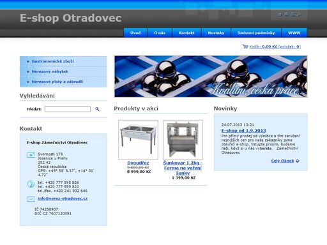This screenshot has width=327, height=245.
Task: Open the Smluvní podmínky menu tab
Action: point(256,33)
